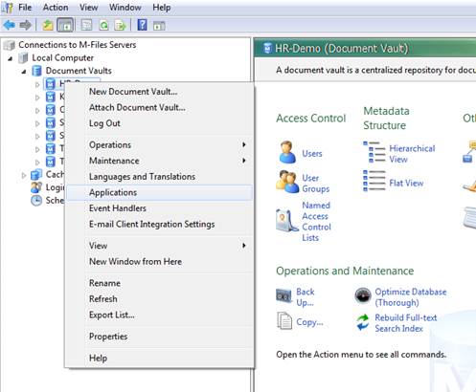
Task: Click the Named Access Control Lists icon
Action: click(286, 220)
